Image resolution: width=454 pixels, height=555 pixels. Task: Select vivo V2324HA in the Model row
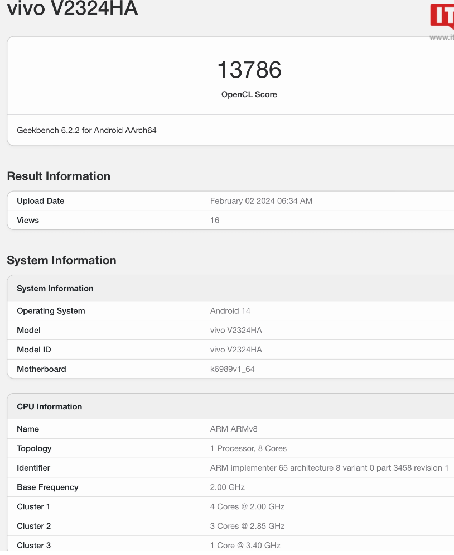(236, 330)
